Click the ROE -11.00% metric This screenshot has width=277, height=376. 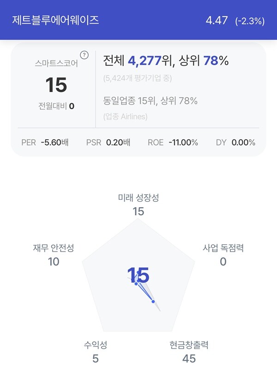coord(173,142)
